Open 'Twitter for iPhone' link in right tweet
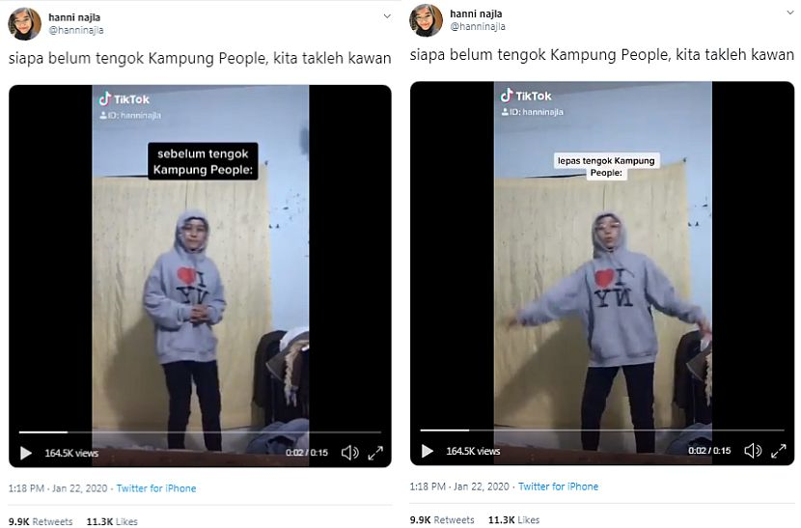This screenshot has width=801, height=528. click(559, 486)
